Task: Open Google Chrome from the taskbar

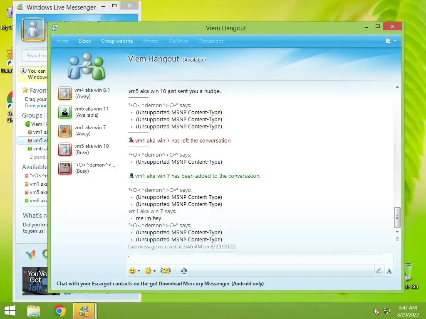Action: (59, 311)
